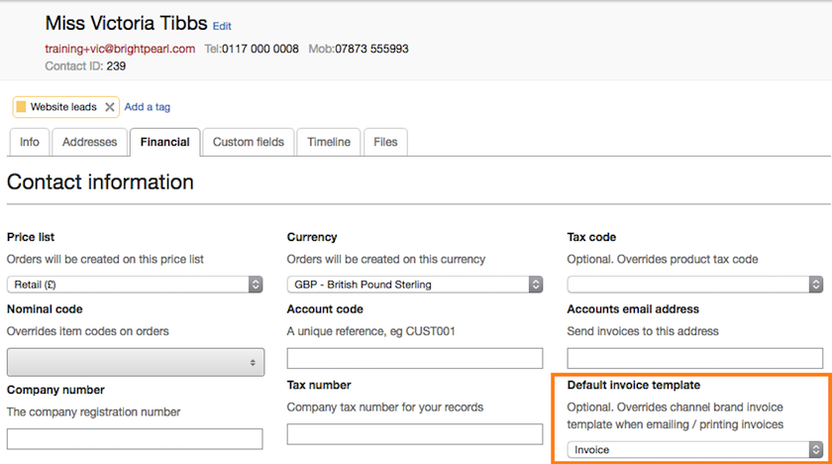Expand the Tax code dropdown
832x464 pixels.
[695, 285]
